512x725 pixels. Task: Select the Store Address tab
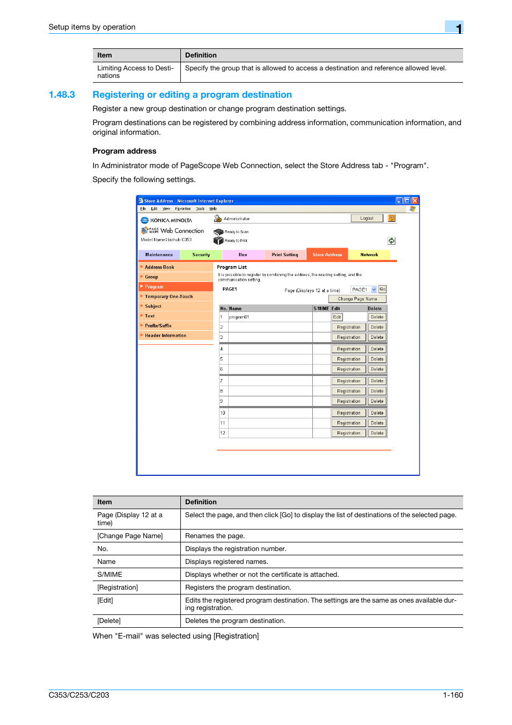tap(327, 255)
